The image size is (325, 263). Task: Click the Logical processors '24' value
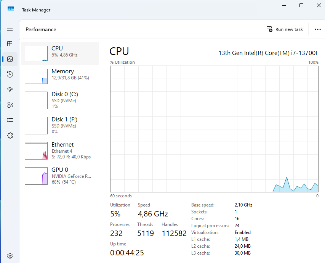tap(237, 226)
